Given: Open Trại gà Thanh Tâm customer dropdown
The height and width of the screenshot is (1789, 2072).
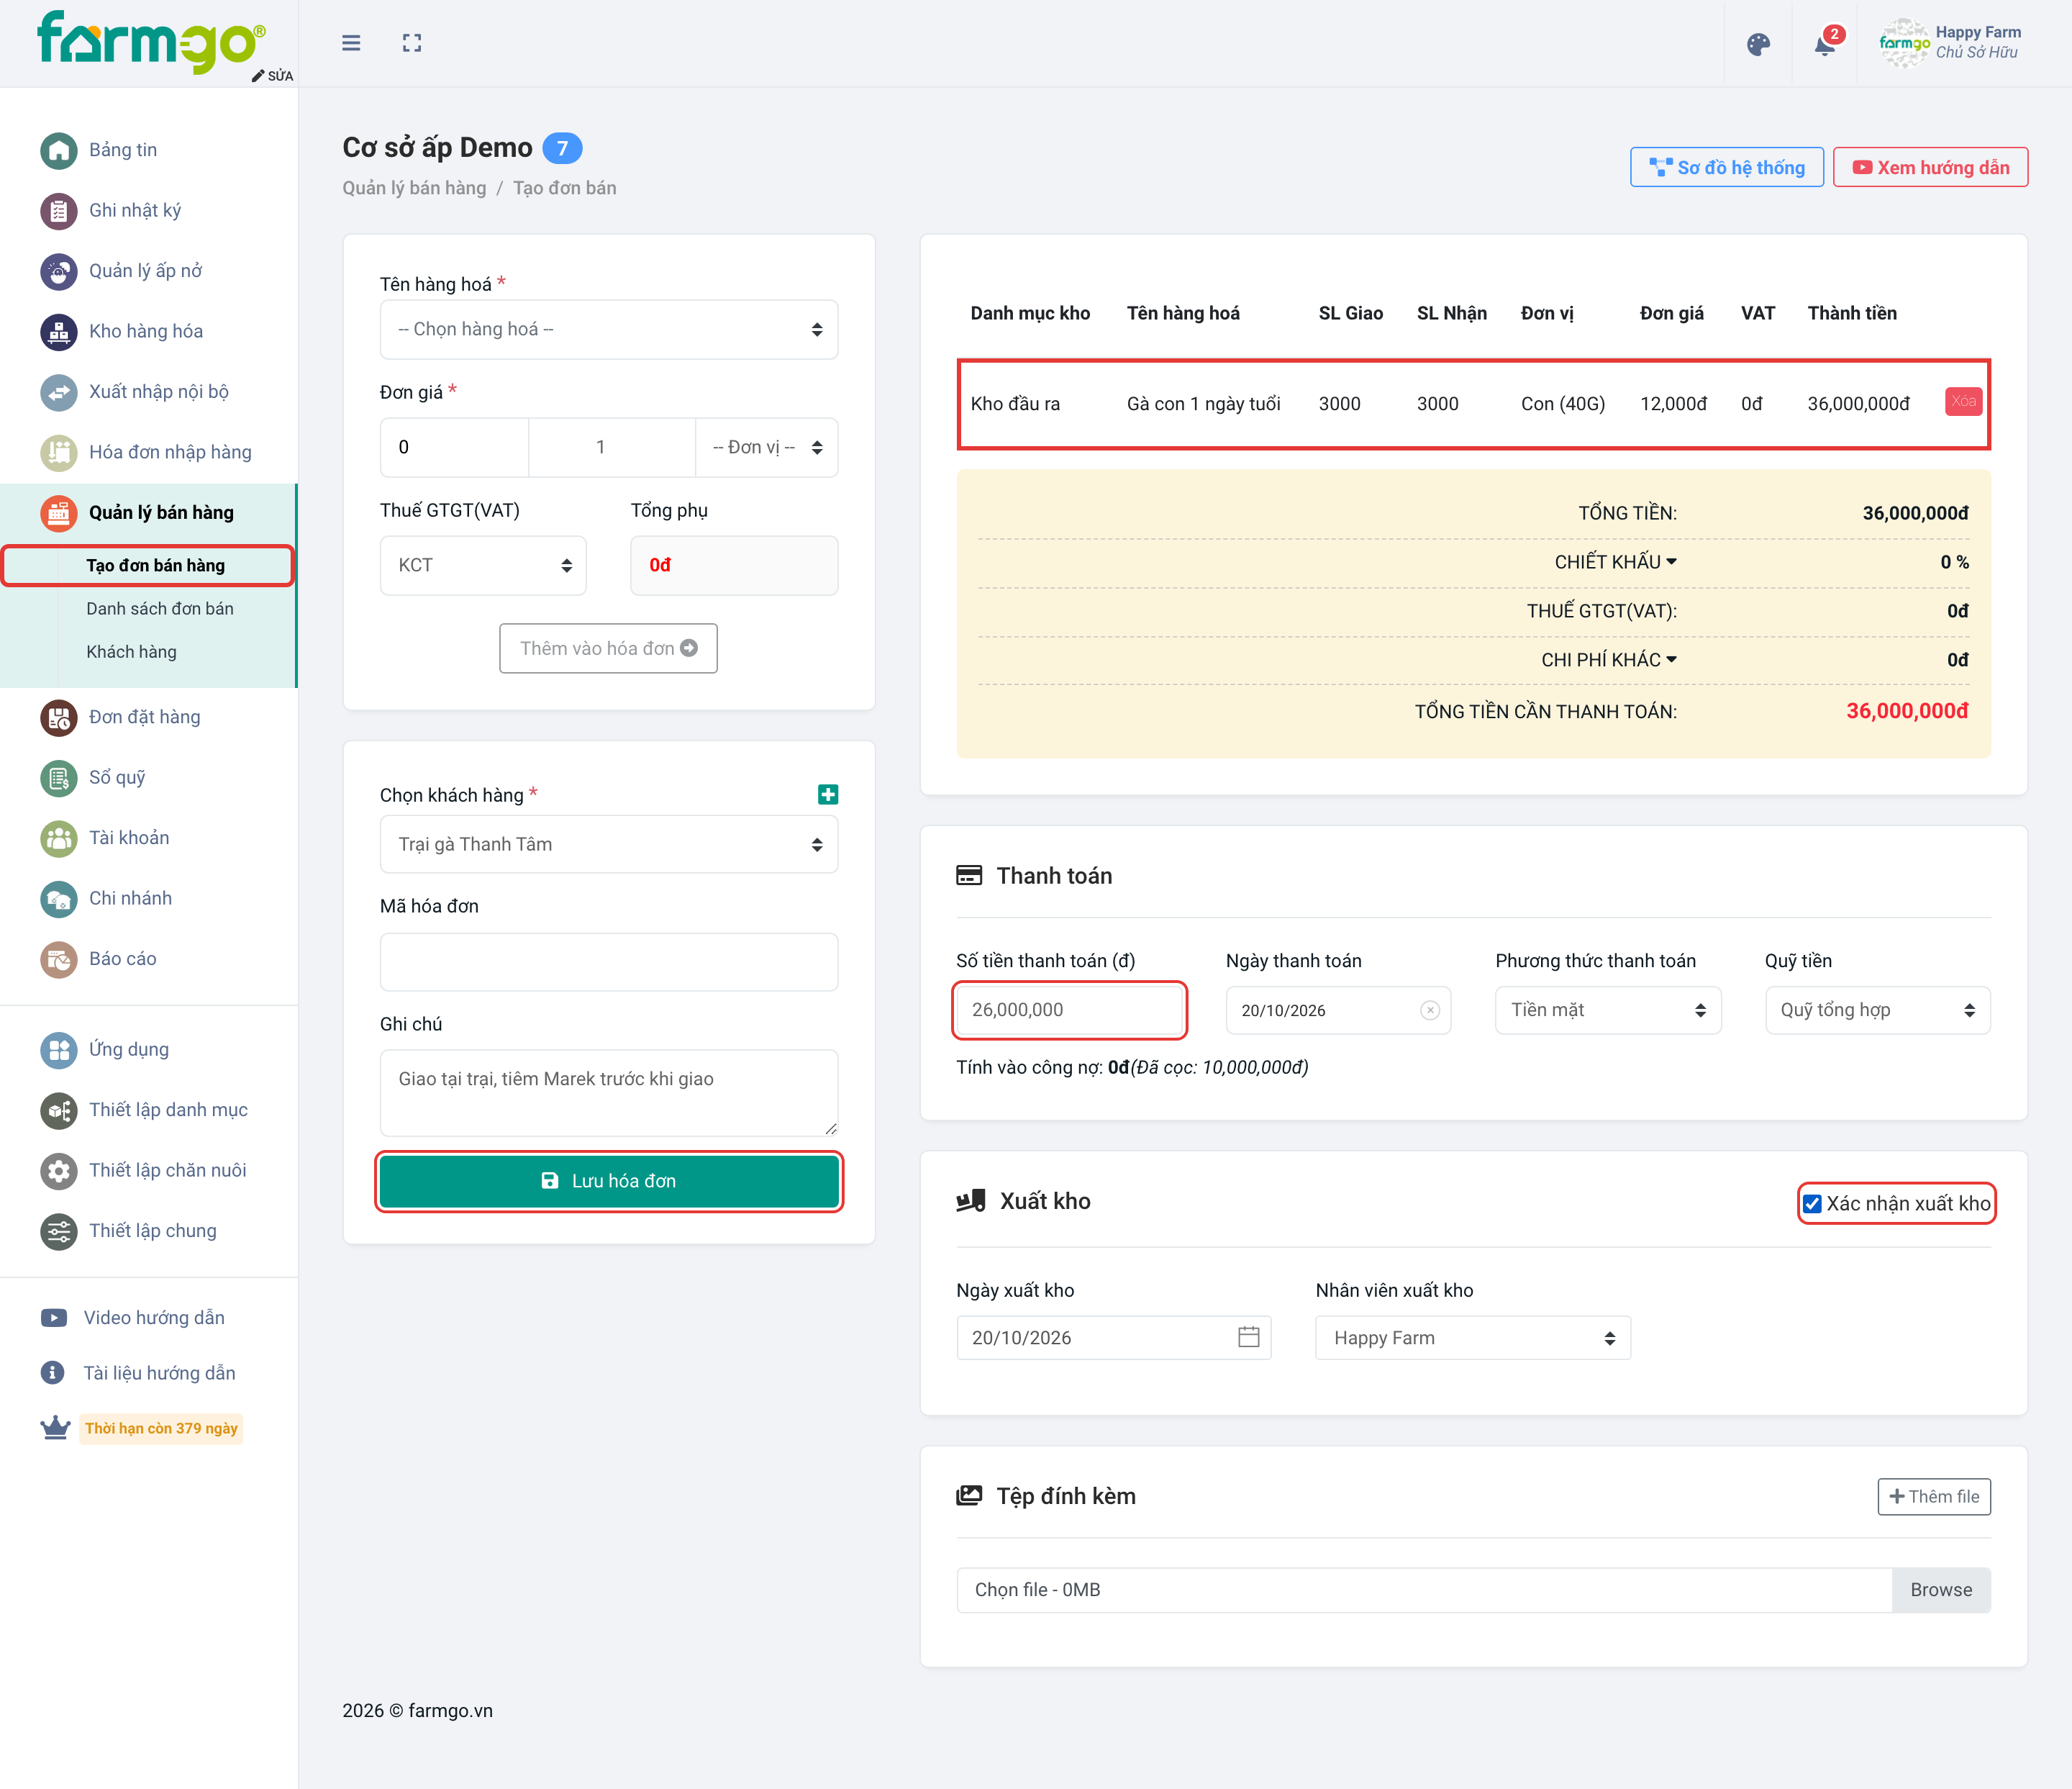Looking at the screenshot, I should pyautogui.click(x=609, y=844).
